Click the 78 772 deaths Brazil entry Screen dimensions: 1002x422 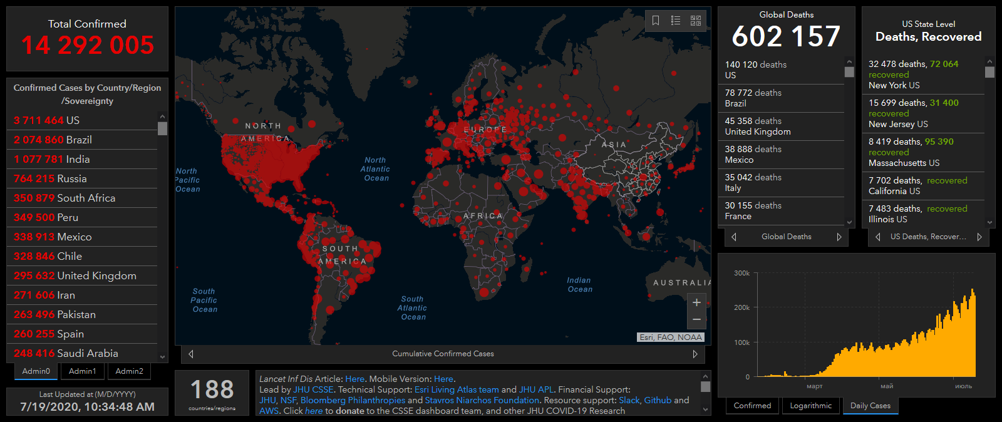coord(781,98)
